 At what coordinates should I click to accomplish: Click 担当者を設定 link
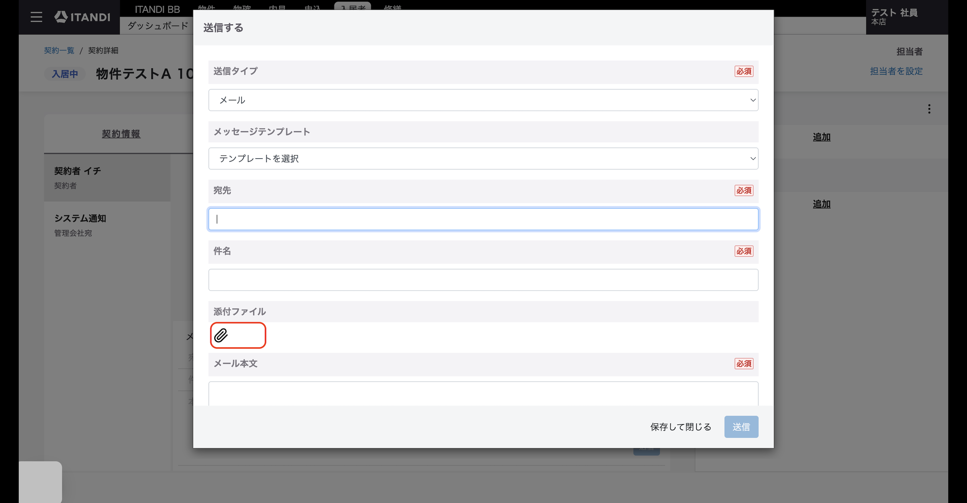896,71
